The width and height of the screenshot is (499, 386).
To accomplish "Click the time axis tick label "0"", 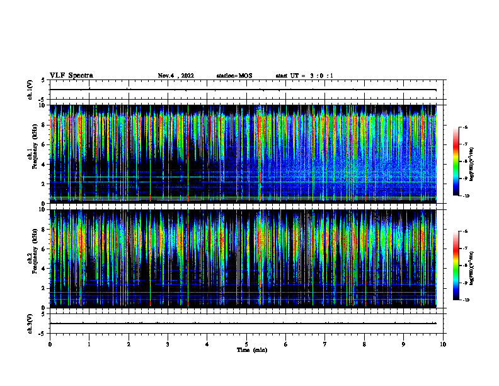I will point(50,344).
